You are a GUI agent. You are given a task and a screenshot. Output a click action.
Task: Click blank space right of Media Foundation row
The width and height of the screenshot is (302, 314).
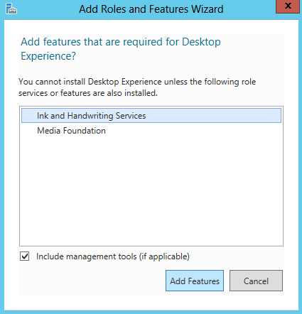(193, 131)
